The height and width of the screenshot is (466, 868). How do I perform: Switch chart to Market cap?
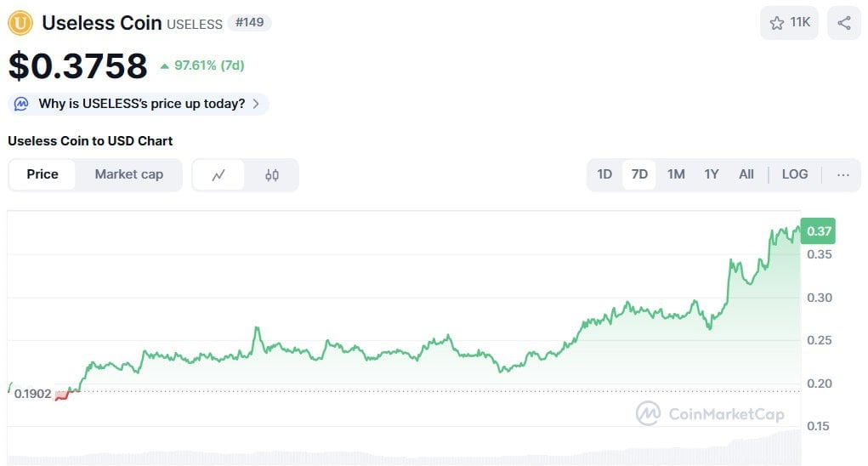(x=128, y=174)
